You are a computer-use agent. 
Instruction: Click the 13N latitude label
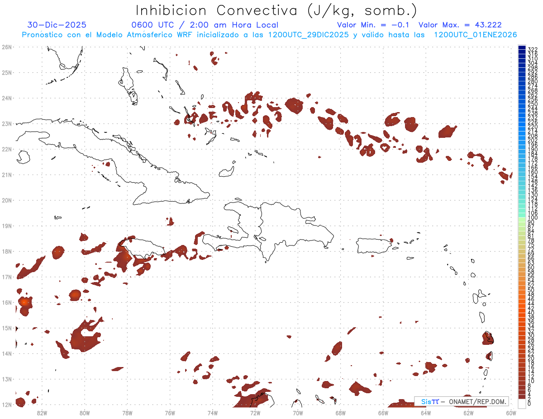(7, 379)
